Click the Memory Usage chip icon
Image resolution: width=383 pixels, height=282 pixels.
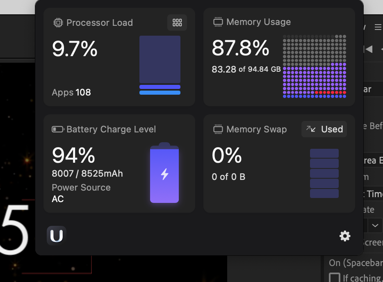tap(218, 22)
